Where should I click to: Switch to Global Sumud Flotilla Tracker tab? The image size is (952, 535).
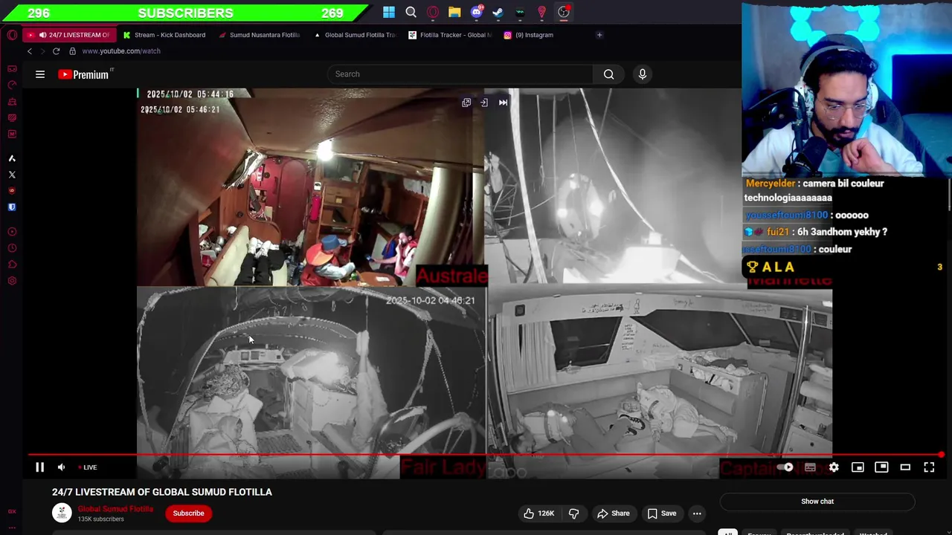(x=355, y=35)
